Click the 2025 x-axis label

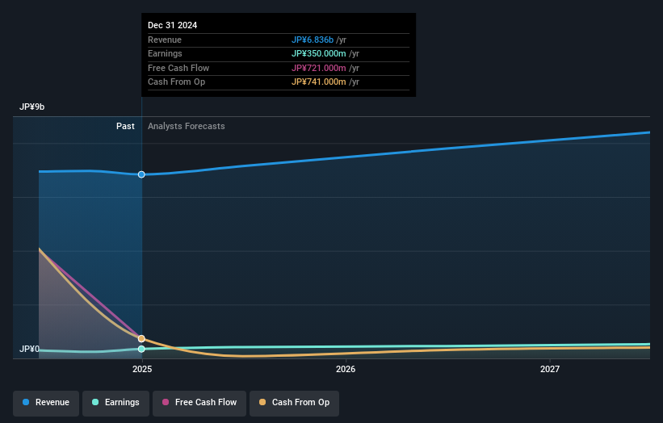[x=142, y=369]
